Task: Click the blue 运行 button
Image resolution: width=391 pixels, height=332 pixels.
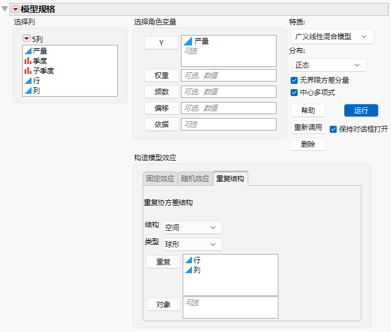Action: pyautogui.click(x=361, y=110)
